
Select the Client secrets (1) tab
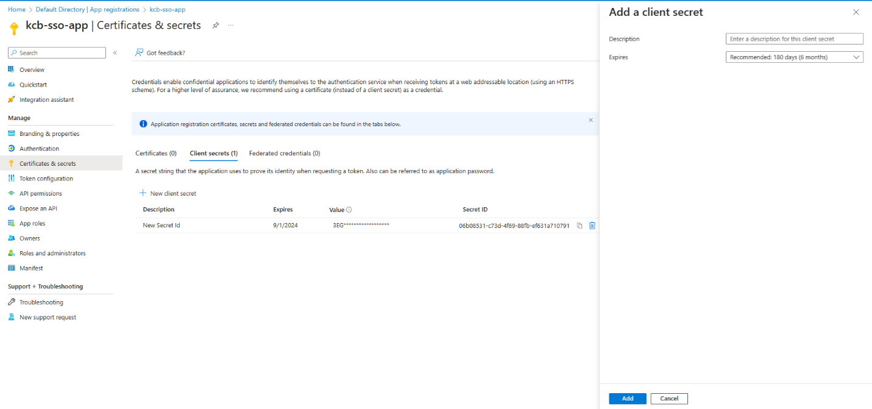[214, 153]
